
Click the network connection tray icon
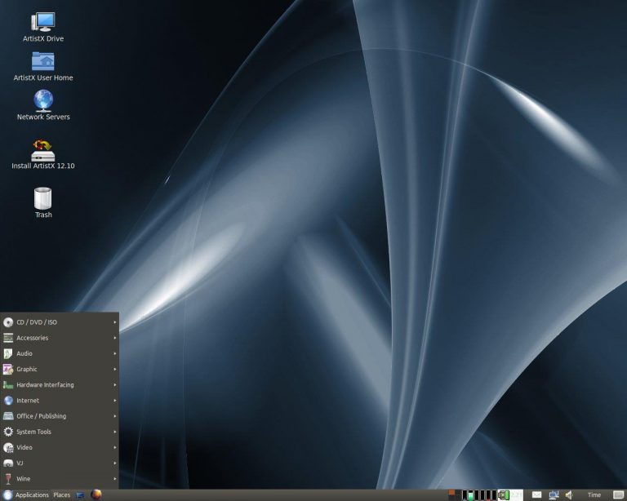tap(554, 494)
